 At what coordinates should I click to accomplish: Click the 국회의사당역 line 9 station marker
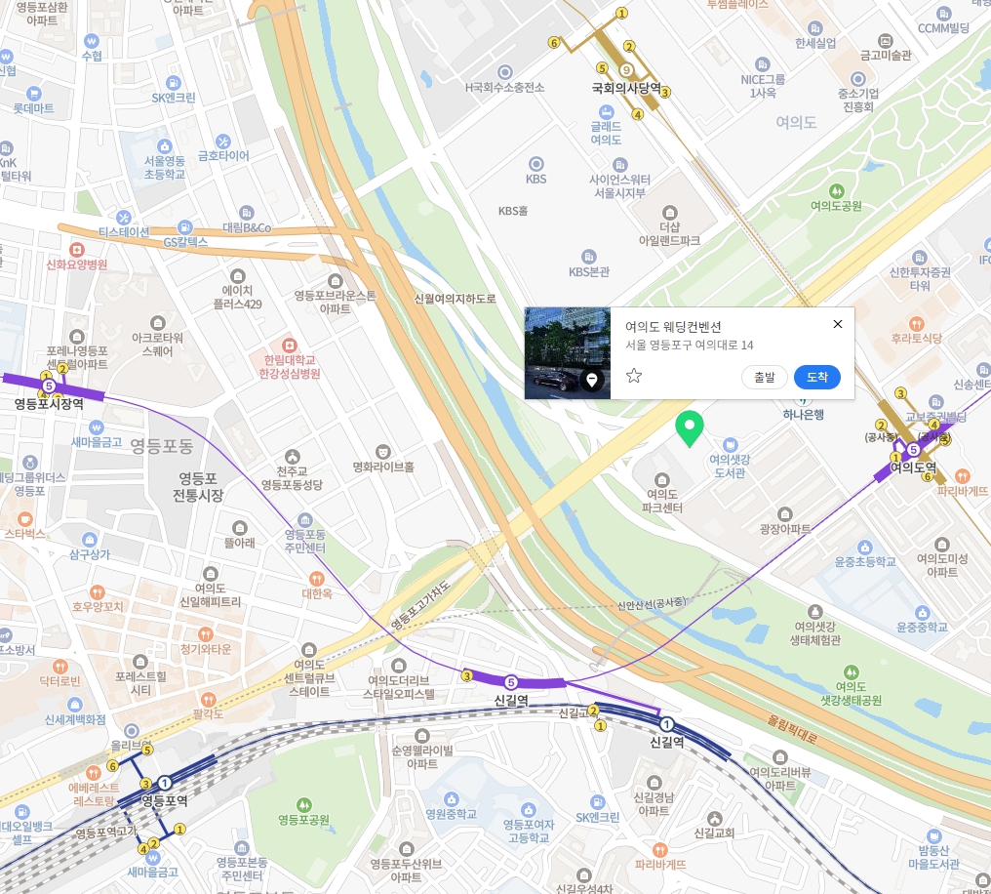tap(625, 69)
